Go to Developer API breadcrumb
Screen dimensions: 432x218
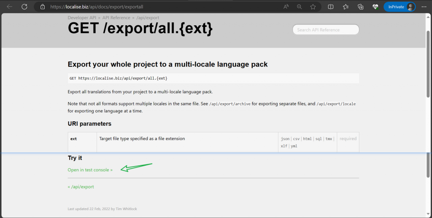click(82, 18)
